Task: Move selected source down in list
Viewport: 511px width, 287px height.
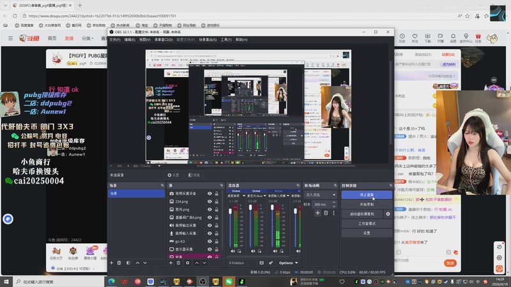Action: click(x=204, y=263)
